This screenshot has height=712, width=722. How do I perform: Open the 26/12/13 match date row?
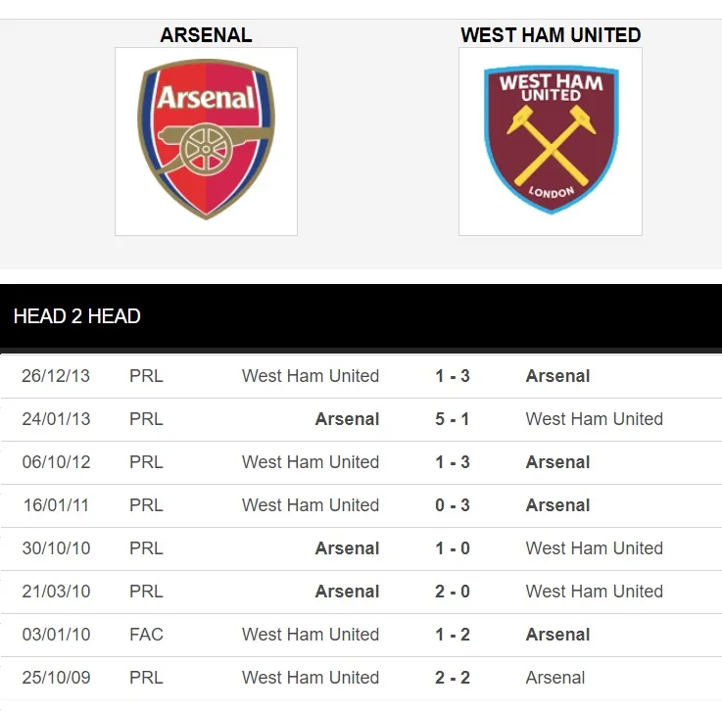tap(56, 376)
